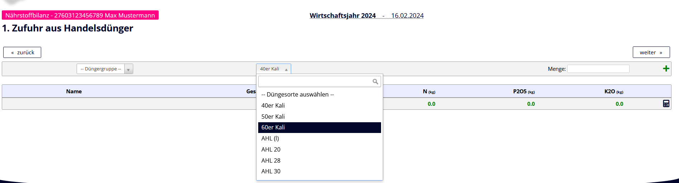Click the K2O total value 0.0
This screenshot has width=679, height=183.
tap(619, 104)
